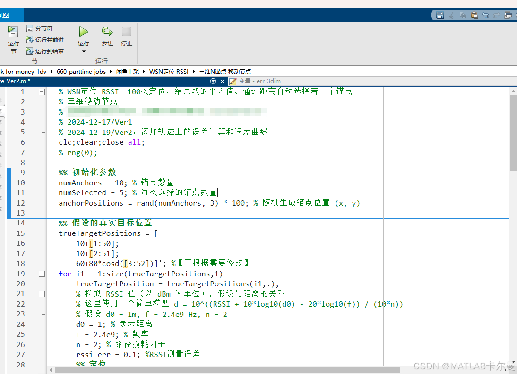Click the scroll-up arrow of editor scrollbar
517x374 pixels.
pos(513,91)
